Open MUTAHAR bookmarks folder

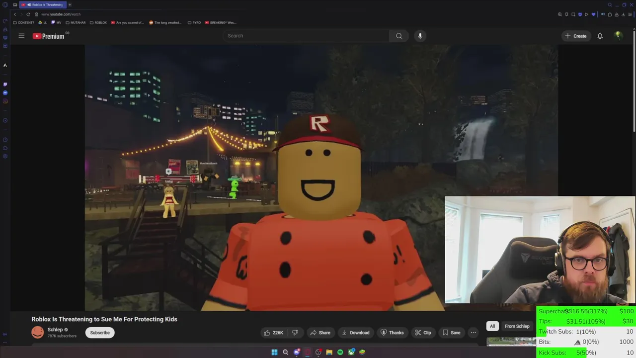point(76,22)
